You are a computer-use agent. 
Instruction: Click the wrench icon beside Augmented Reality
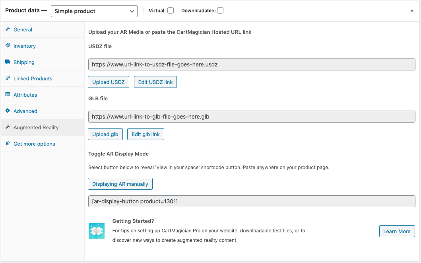tap(8, 127)
